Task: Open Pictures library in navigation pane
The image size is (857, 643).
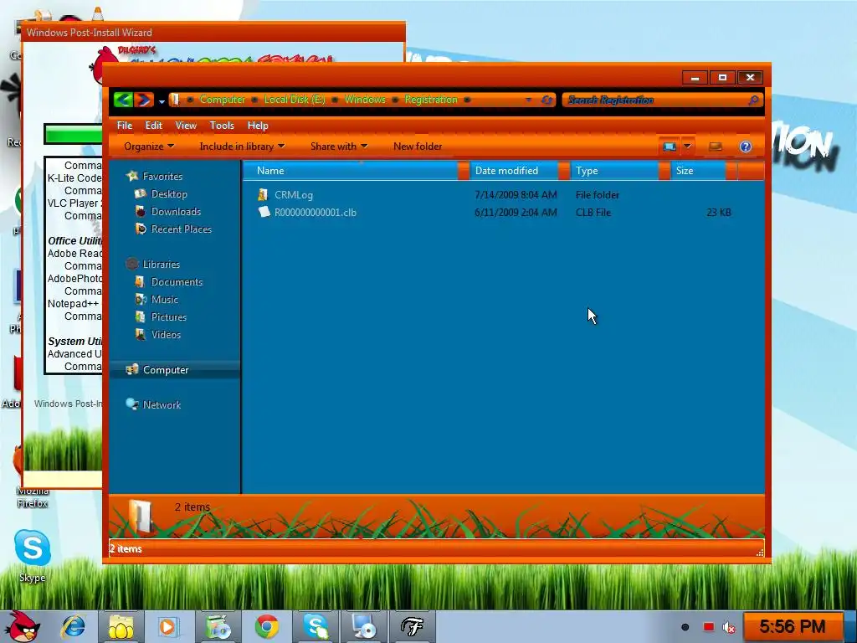Action: (x=168, y=316)
